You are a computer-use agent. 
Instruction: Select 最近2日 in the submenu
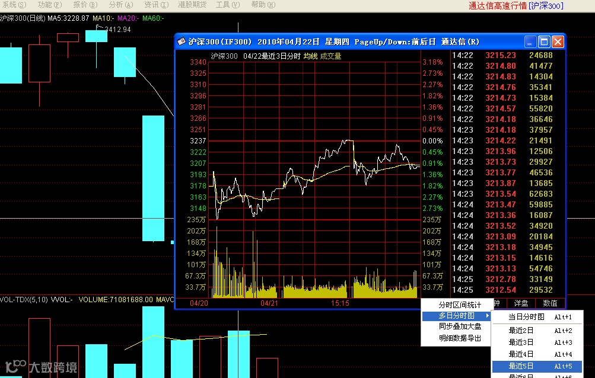point(537,331)
